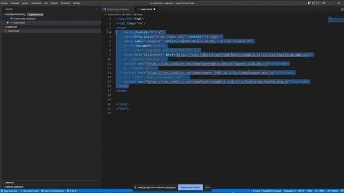Click bootstrap.min.css URL on line 9

pyautogui.click(x=243, y=55)
